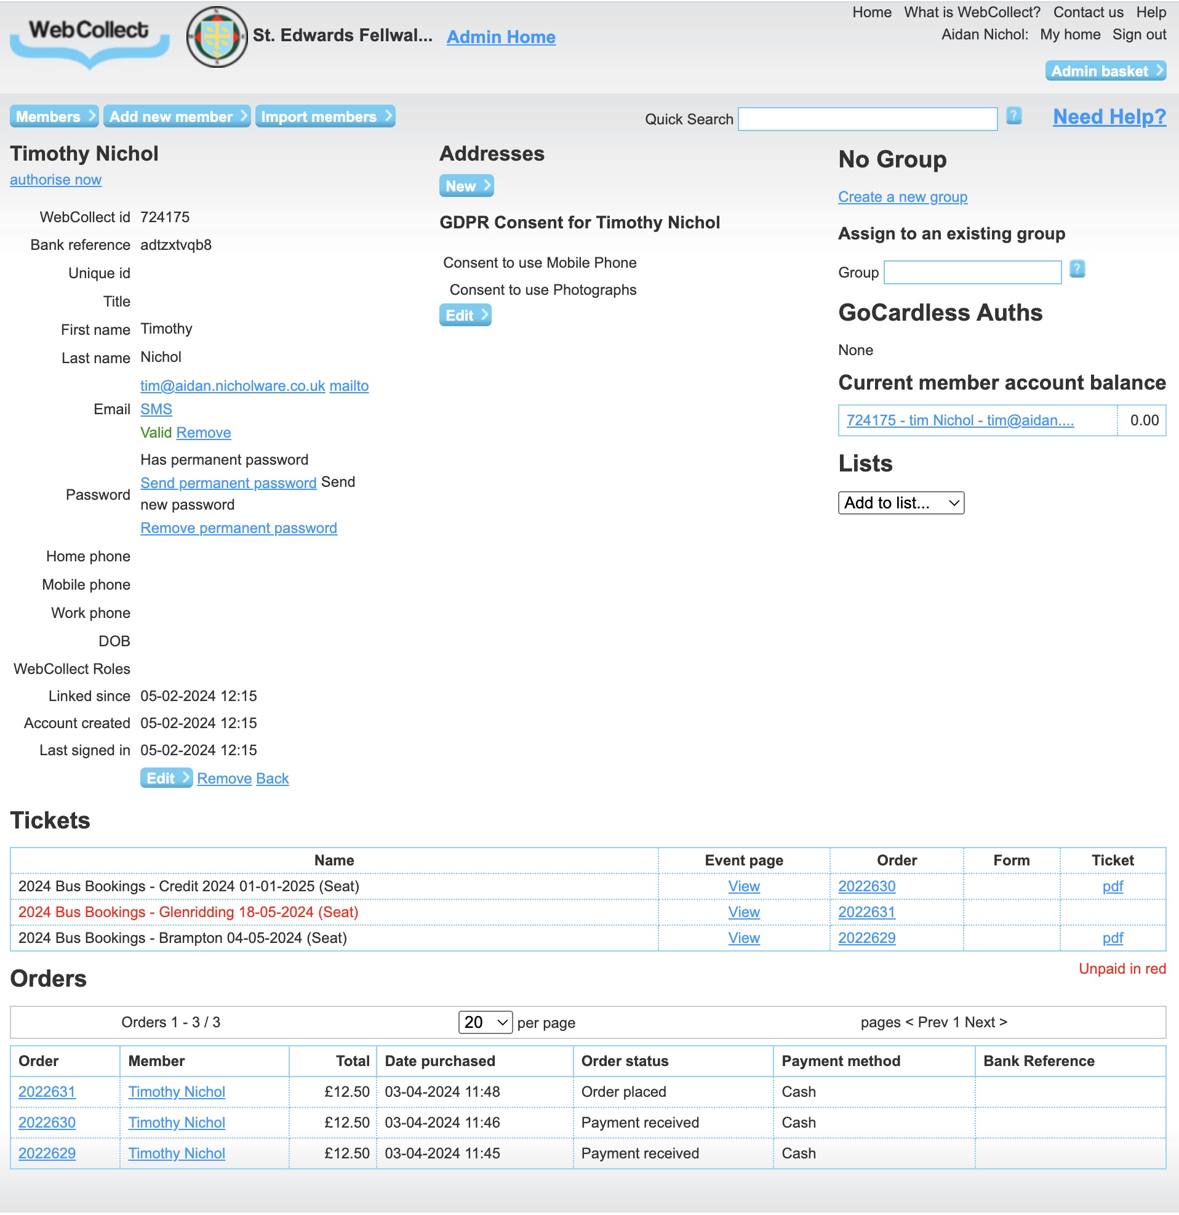Click the New button under Addresses
The width and height of the screenshot is (1179, 1215).
coord(465,185)
